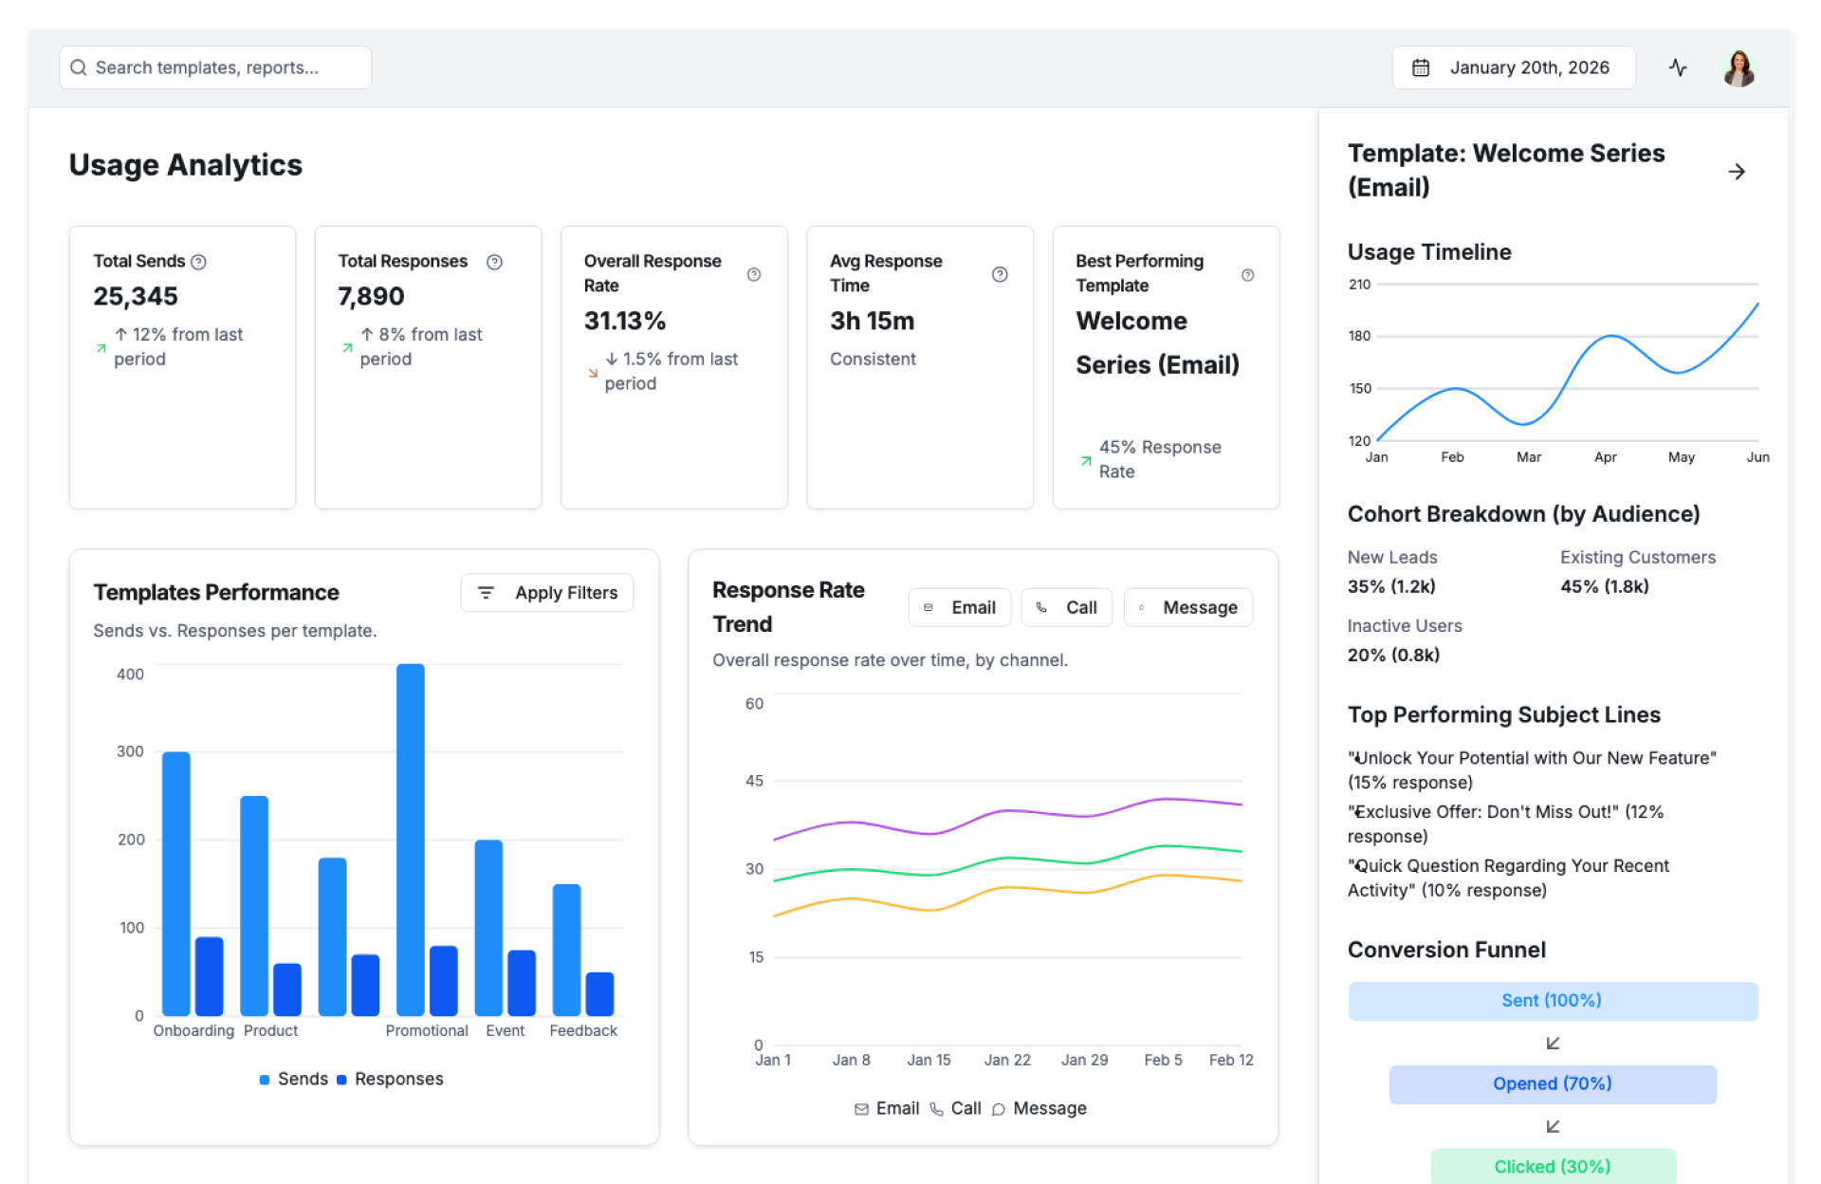Click the search magnifier icon
This screenshot has height=1184, width=1821.
click(79, 68)
